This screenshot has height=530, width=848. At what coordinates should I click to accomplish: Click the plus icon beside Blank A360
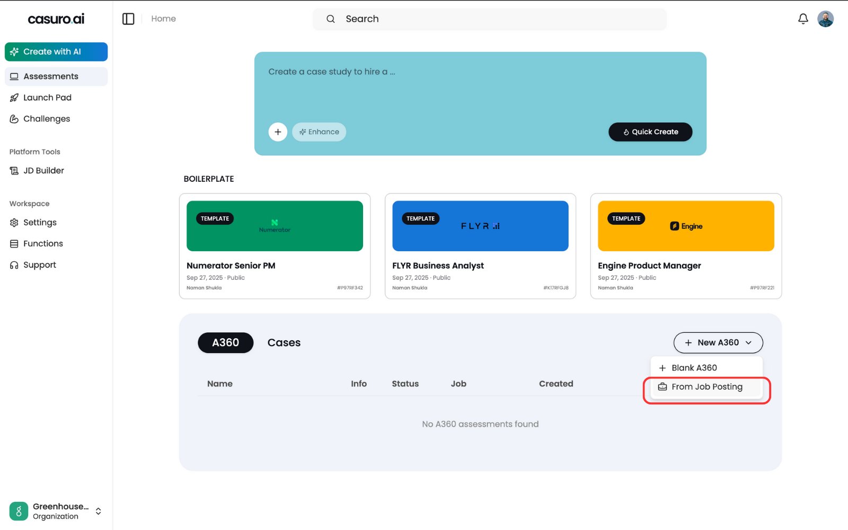click(x=662, y=368)
